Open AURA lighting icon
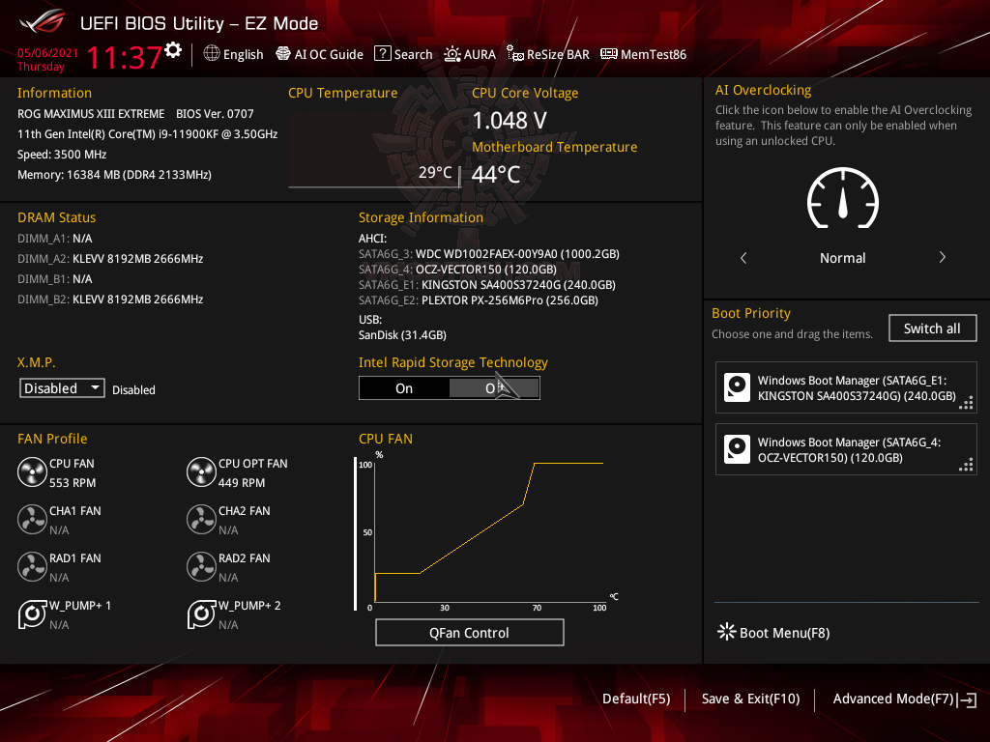Viewport: 990px width, 742px height. [x=452, y=54]
